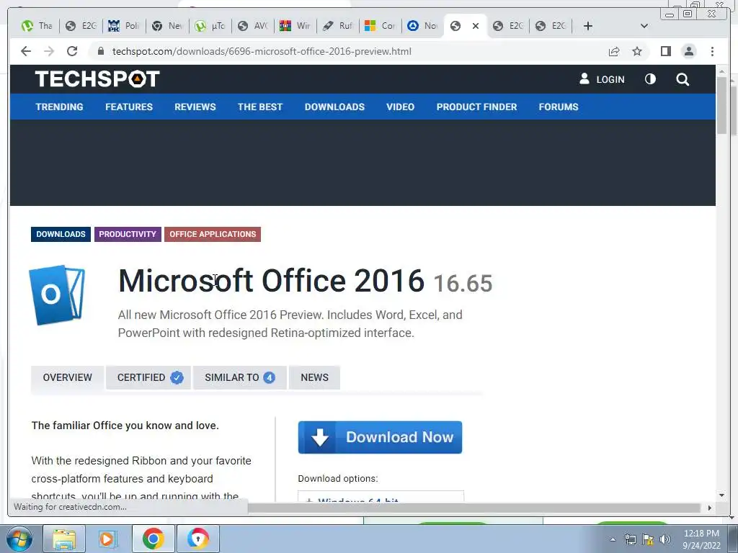Open the VIDEO nav item
The width and height of the screenshot is (738, 553).
tap(401, 107)
